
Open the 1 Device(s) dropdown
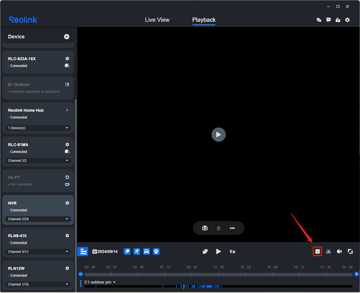coord(38,128)
